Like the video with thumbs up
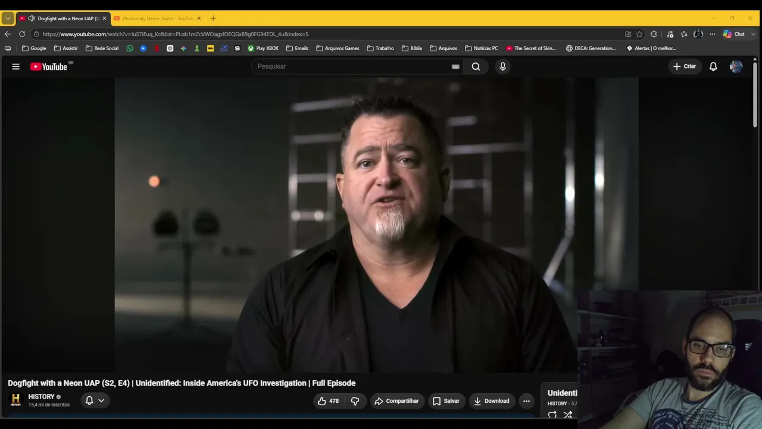762x429 pixels. click(x=328, y=401)
